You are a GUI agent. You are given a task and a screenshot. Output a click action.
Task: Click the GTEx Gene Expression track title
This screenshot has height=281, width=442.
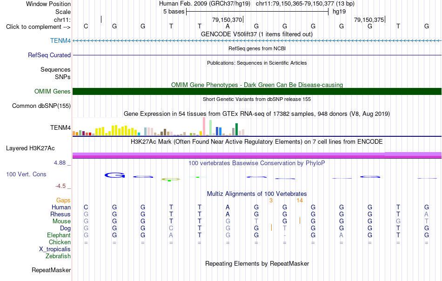tap(257, 114)
